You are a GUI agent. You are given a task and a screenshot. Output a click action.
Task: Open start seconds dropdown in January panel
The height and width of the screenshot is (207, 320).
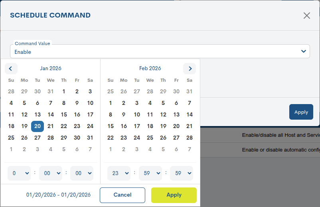tap(82, 173)
